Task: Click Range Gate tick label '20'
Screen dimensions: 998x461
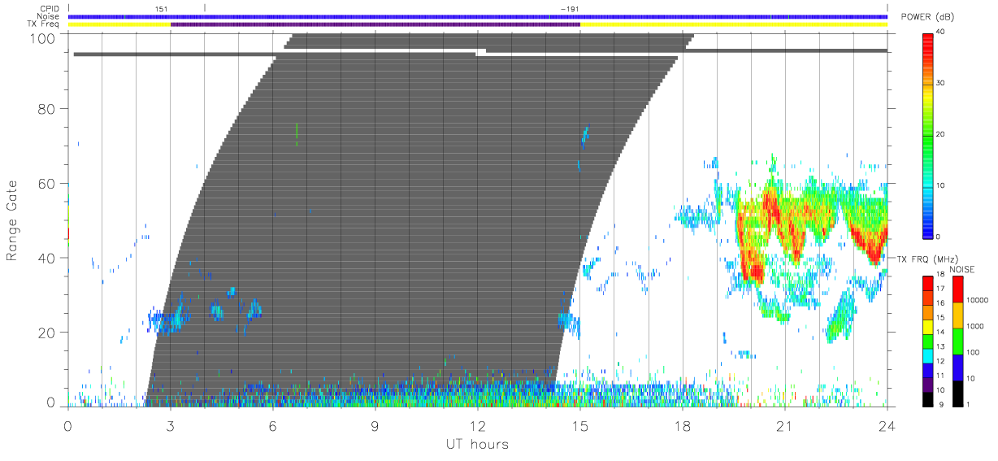Action: click(47, 333)
